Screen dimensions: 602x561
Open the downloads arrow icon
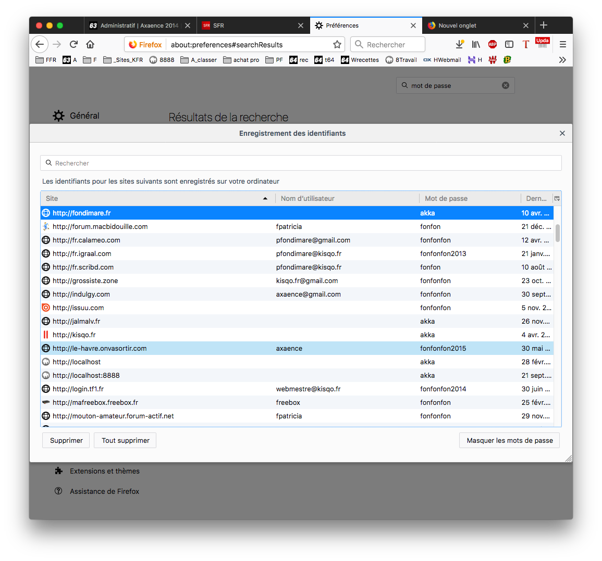pos(459,44)
